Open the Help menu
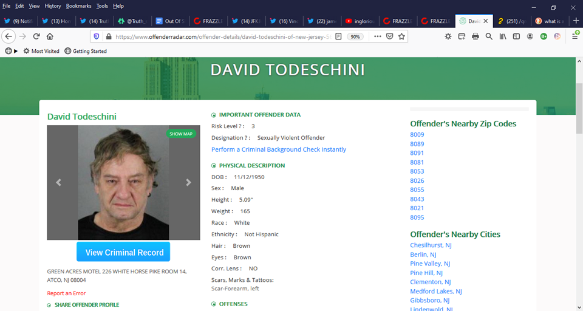The width and height of the screenshot is (583, 311). click(x=118, y=6)
